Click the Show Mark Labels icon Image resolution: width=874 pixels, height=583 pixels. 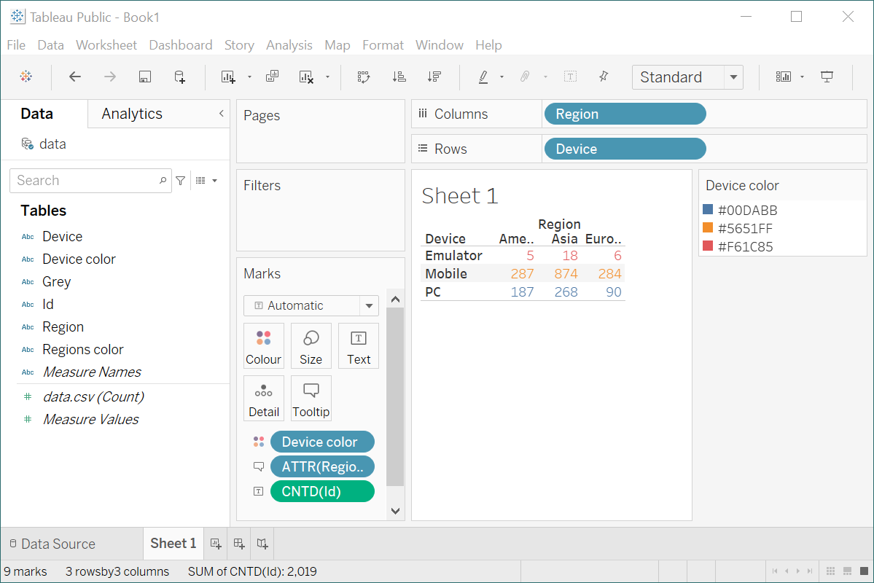(570, 77)
